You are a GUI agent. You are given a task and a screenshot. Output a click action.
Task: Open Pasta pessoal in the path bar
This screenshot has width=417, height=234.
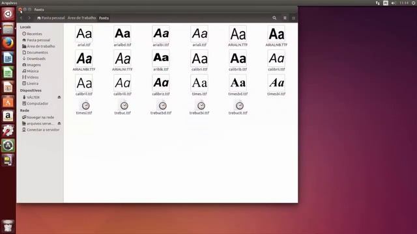(51, 18)
